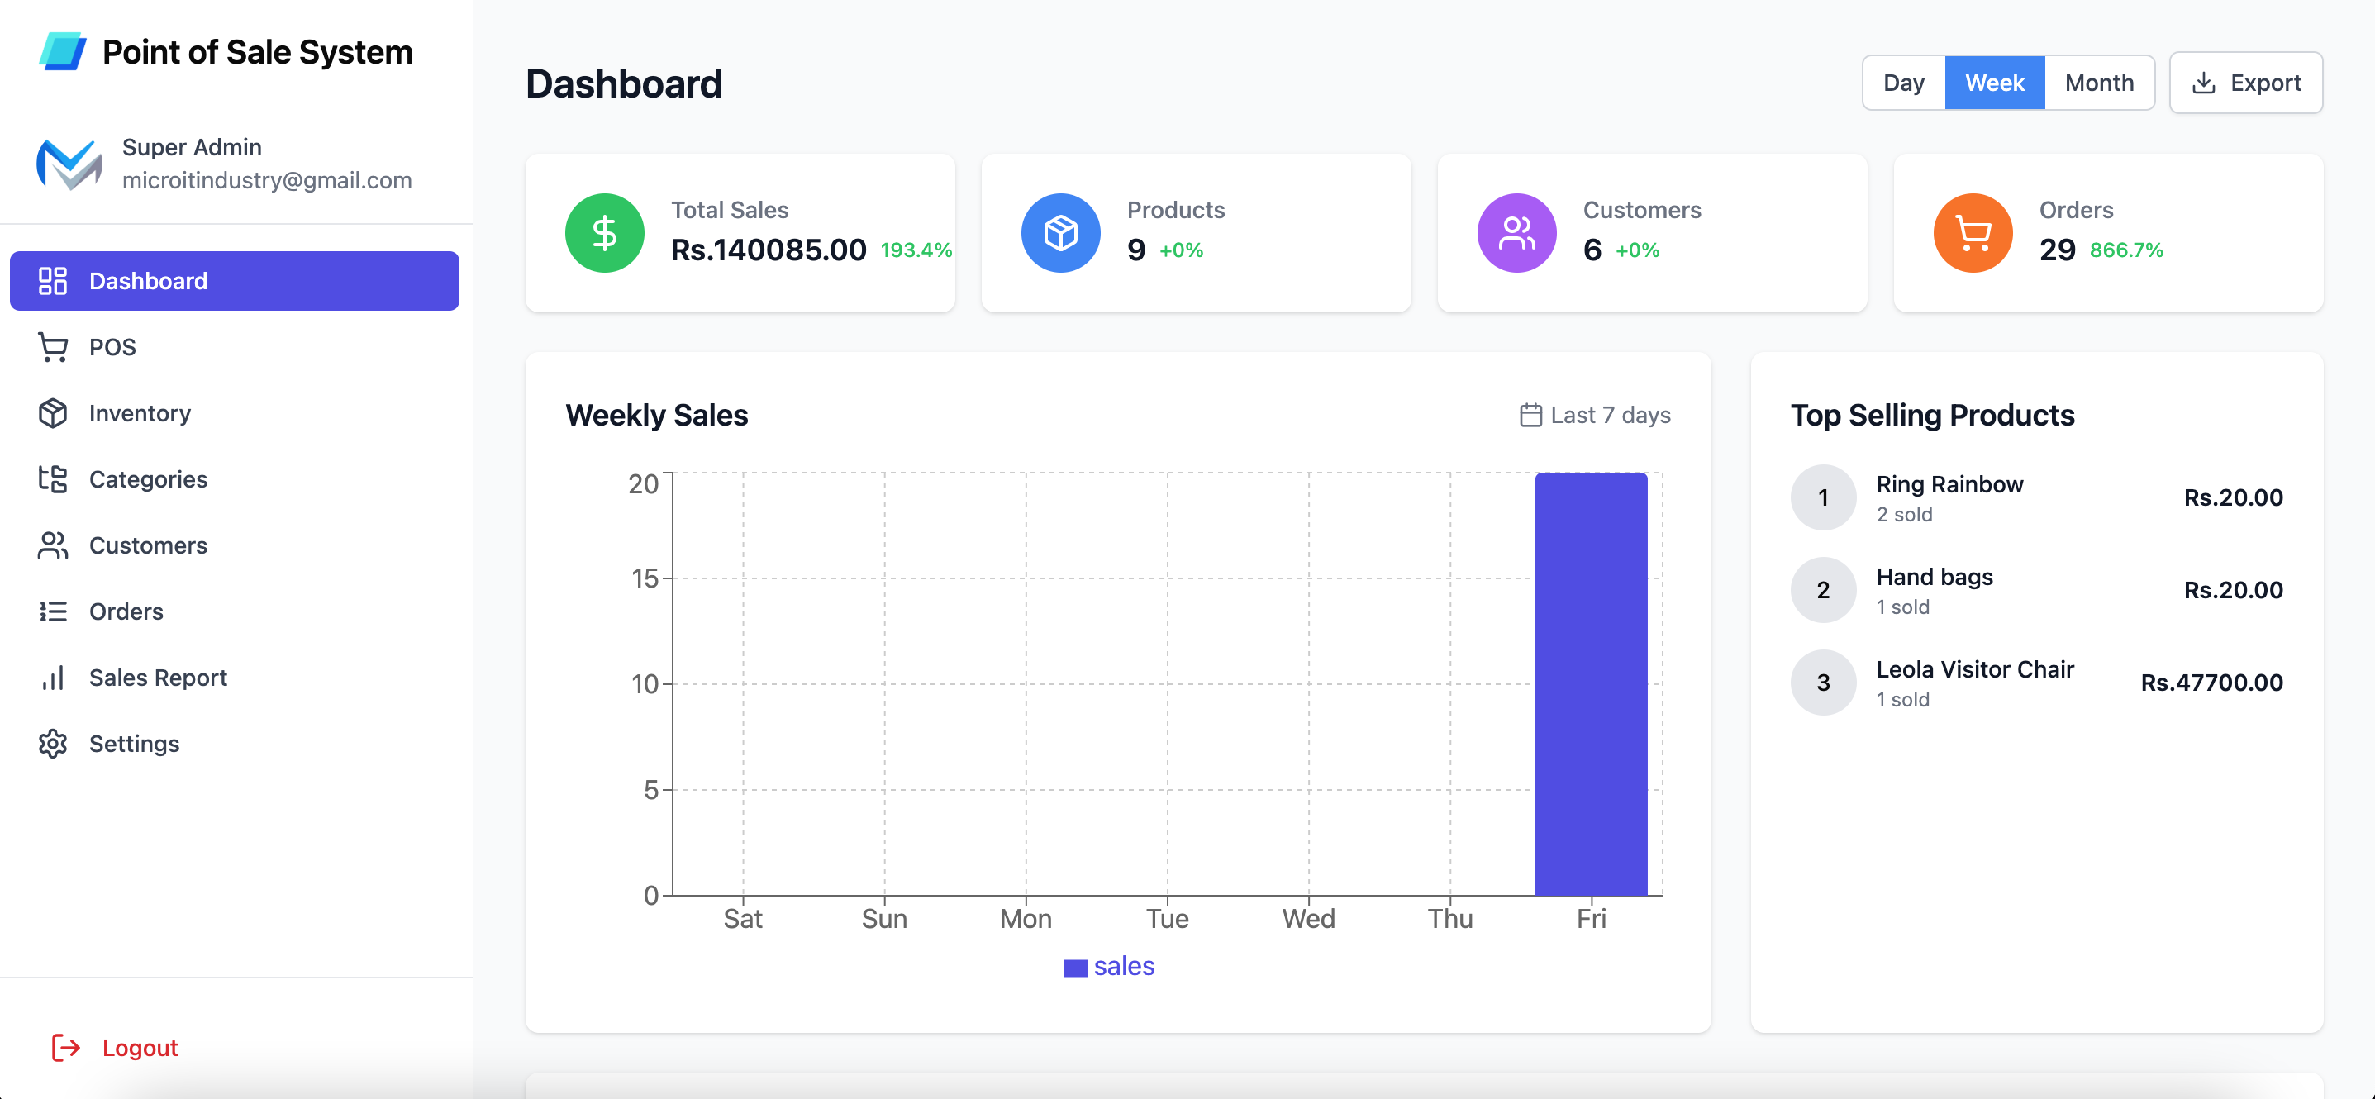Open Sales Report bar chart icon

click(x=53, y=678)
